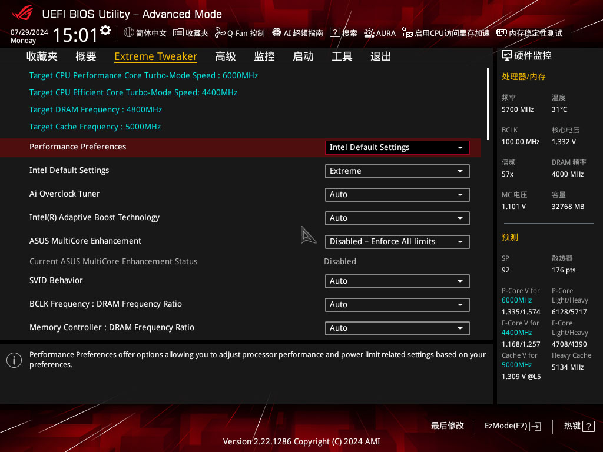The height and width of the screenshot is (452, 603).
Task: Click the settings gear next to the clock
Action: pos(105,31)
